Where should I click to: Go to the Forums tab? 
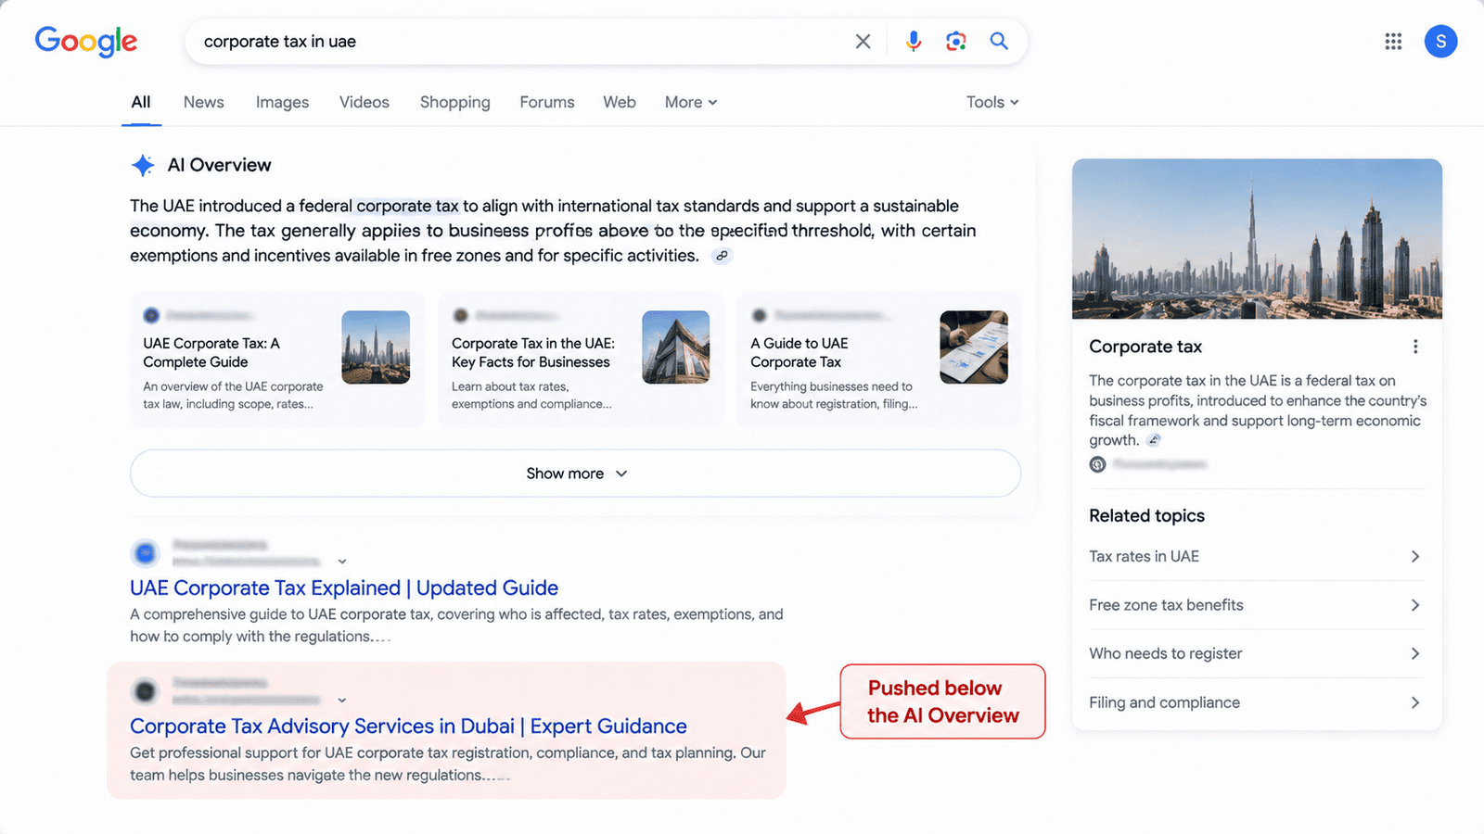(547, 102)
